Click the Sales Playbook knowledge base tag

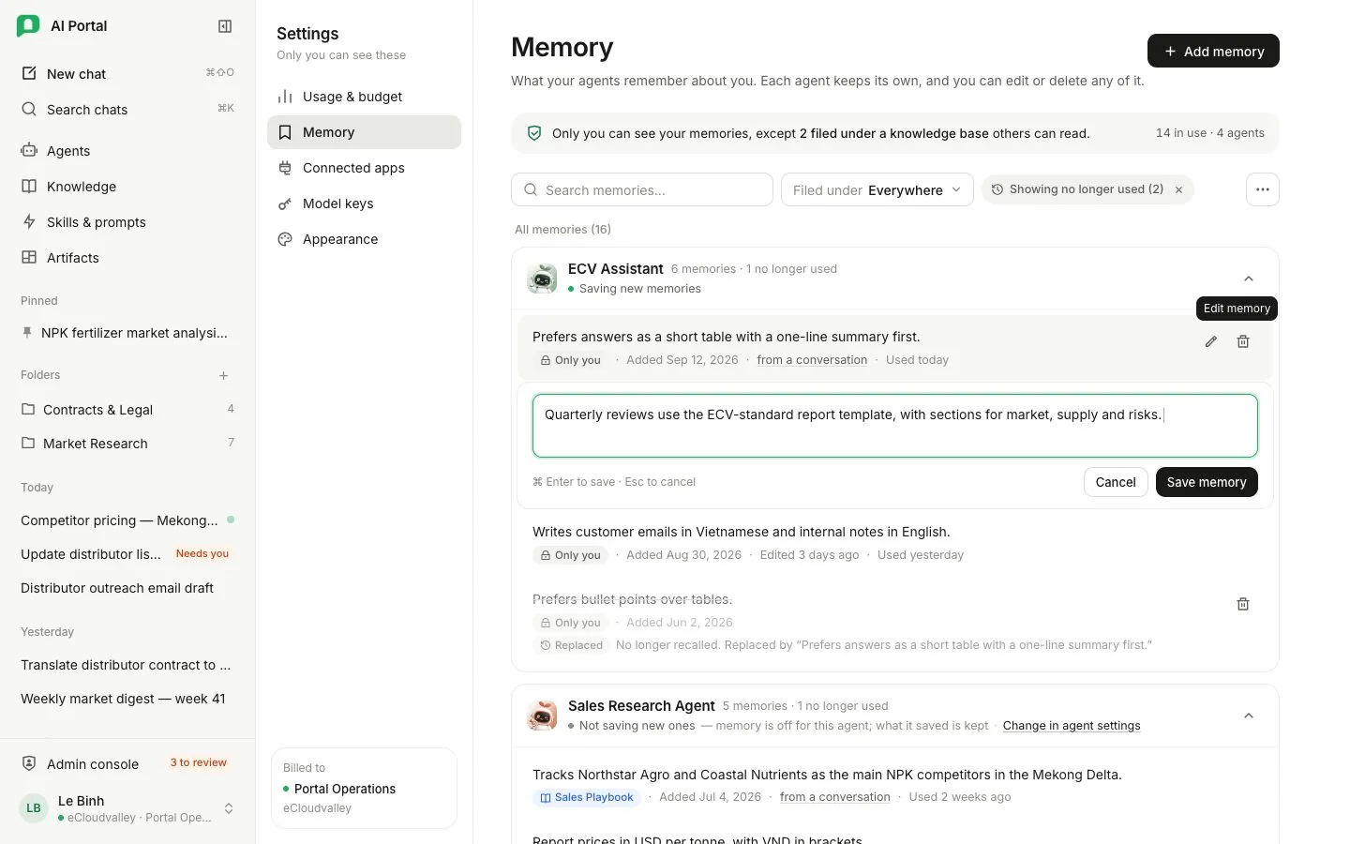587,797
